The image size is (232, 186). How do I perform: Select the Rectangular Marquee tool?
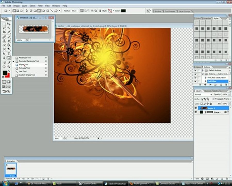coord(4,24)
